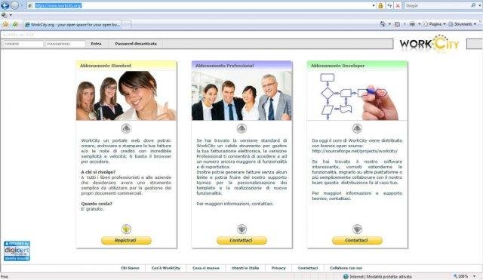Click the browser Back arrow button

(x=5, y=5)
